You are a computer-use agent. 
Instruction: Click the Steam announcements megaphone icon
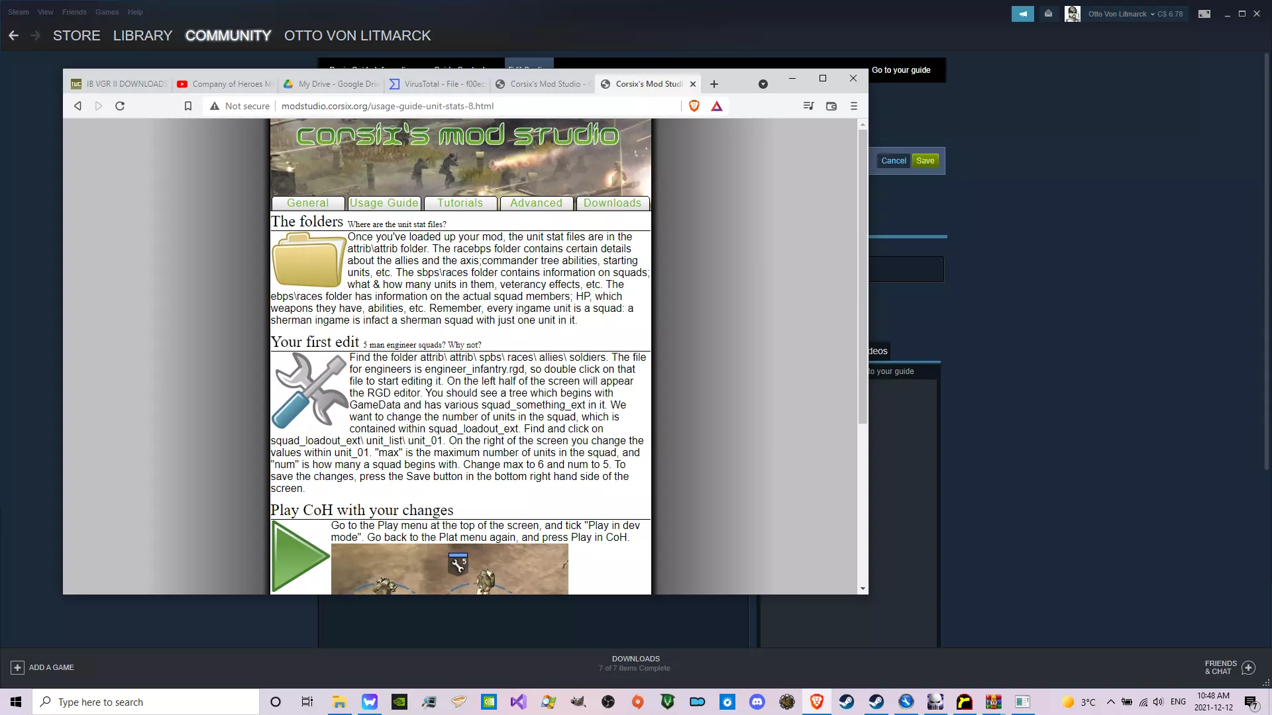tap(1022, 13)
